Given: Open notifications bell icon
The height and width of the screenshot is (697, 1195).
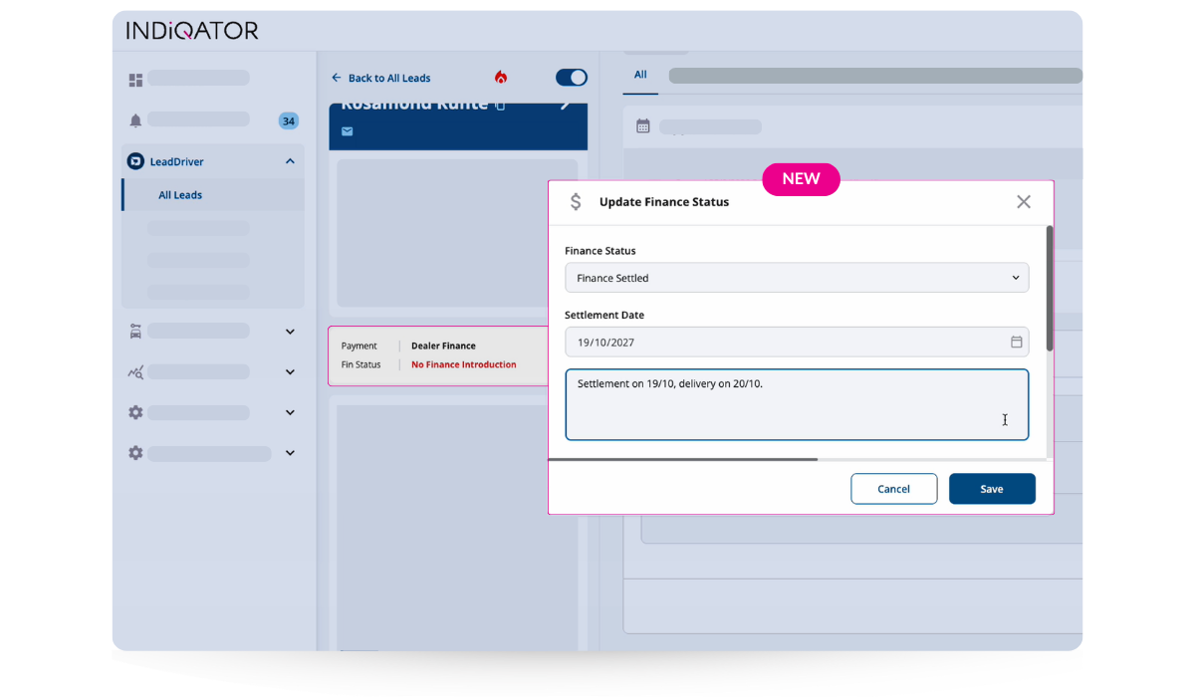Looking at the screenshot, I should [x=135, y=120].
